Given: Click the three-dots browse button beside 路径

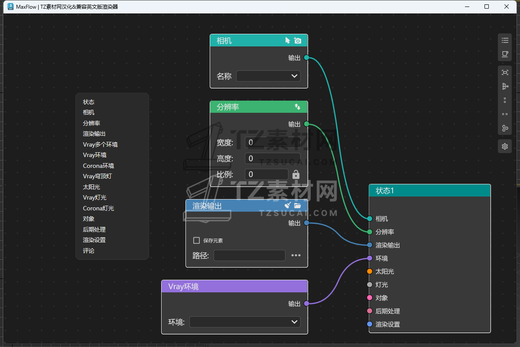Looking at the screenshot, I should pos(296,255).
